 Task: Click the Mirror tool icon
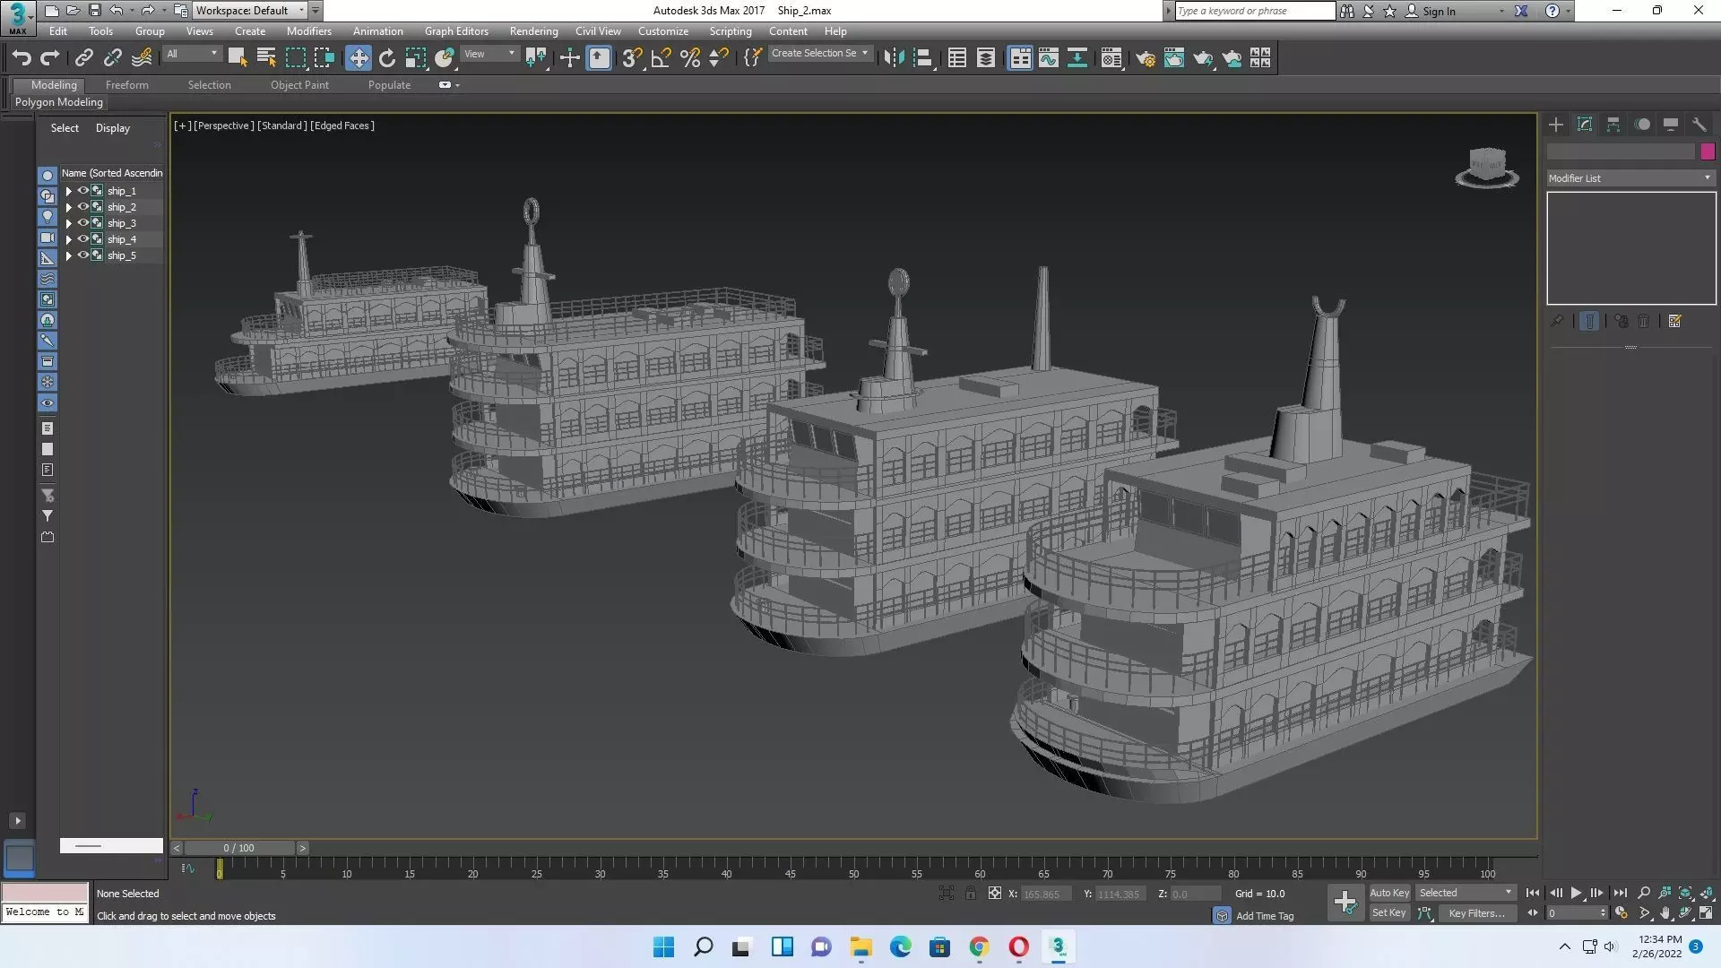[x=894, y=58]
